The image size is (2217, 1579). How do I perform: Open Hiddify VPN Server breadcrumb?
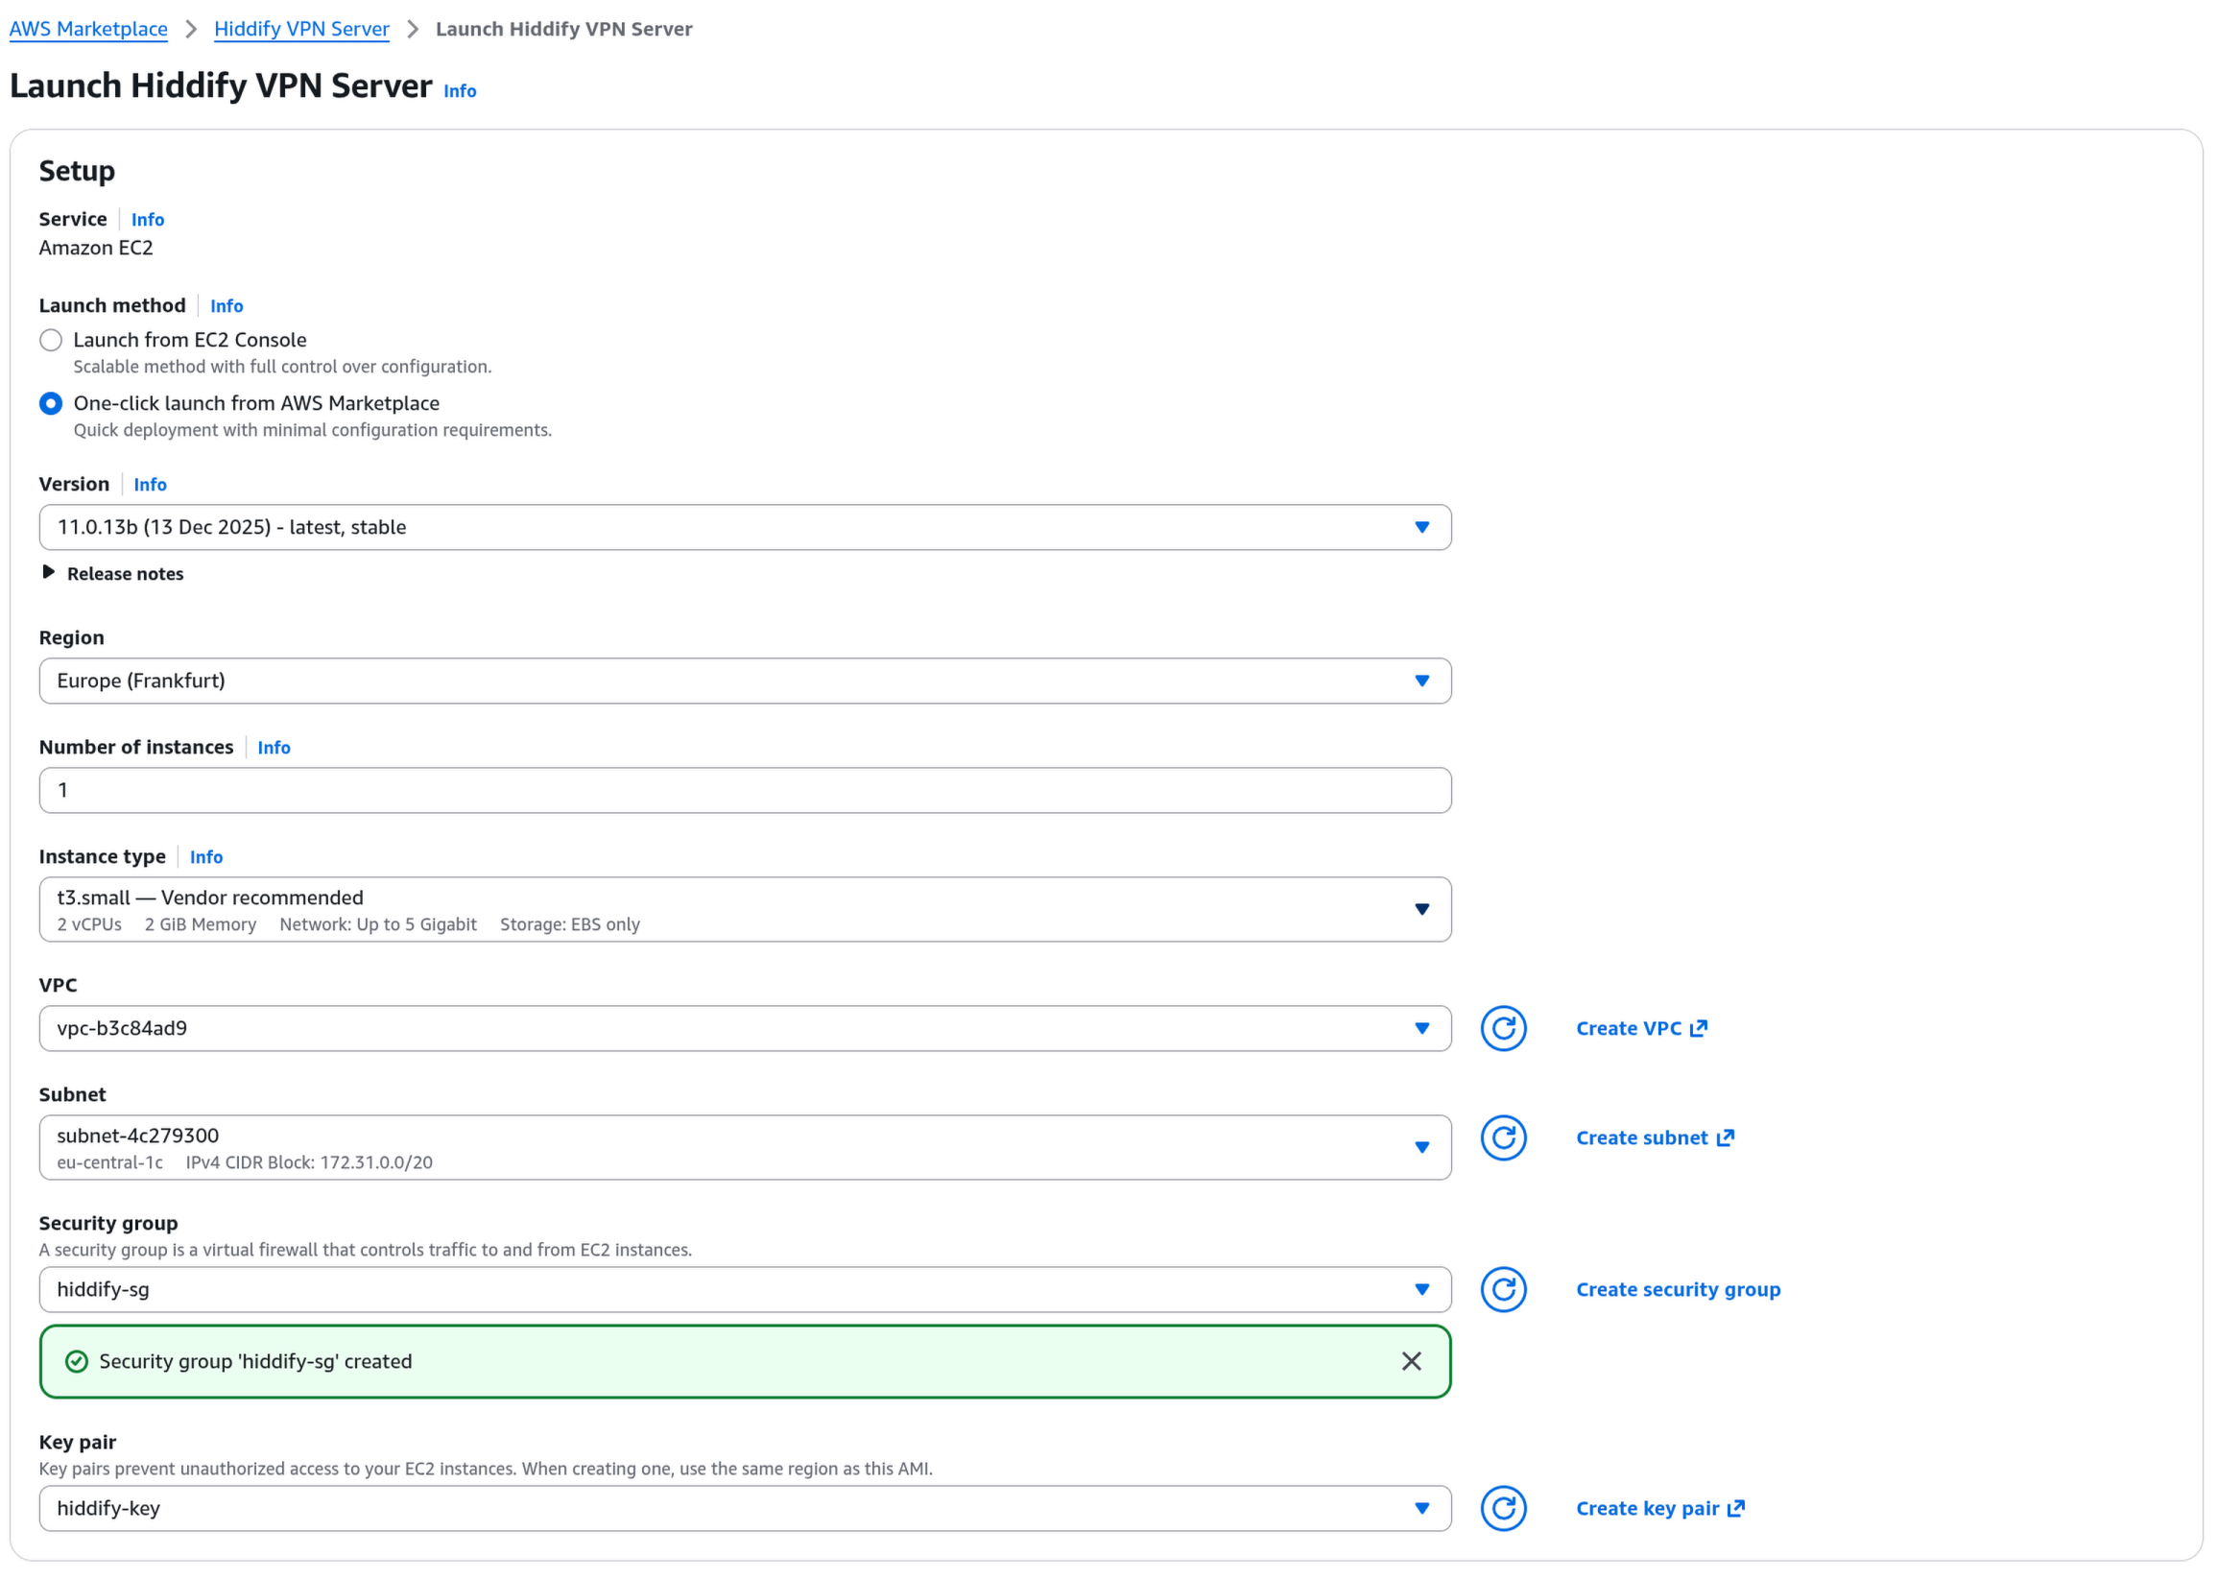click(301, 28)
